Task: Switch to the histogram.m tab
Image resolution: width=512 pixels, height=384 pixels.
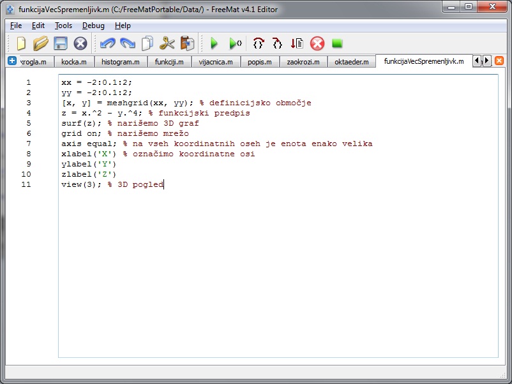Action: pyautogui.click(x=120, y=62)
